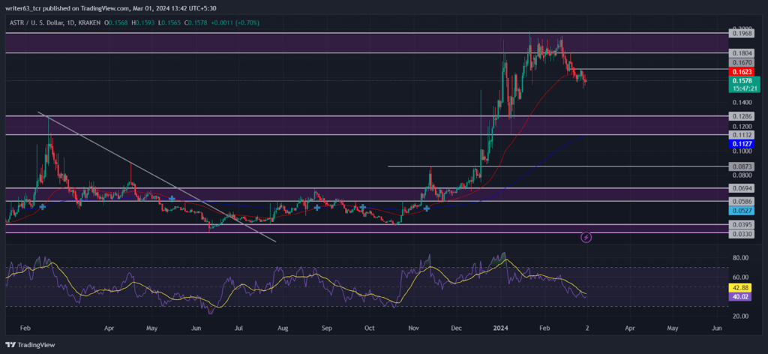The height and width of the screenshot is (354, 768).
Task: Click the purple 40.02 RSI value label
Action: (x=740, y=296)
